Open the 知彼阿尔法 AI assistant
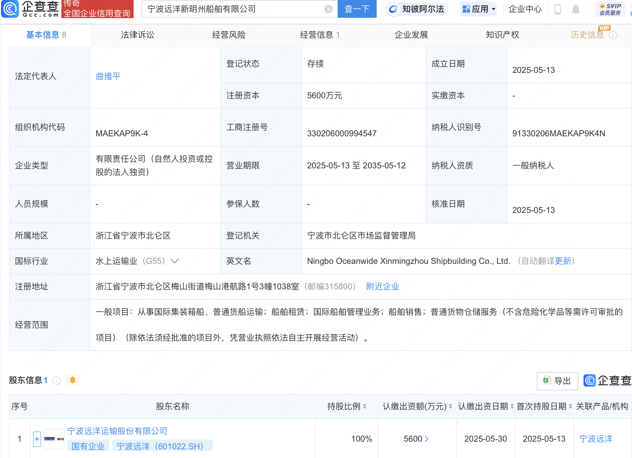This screenshot has width=632, height=458. (417, 9)
